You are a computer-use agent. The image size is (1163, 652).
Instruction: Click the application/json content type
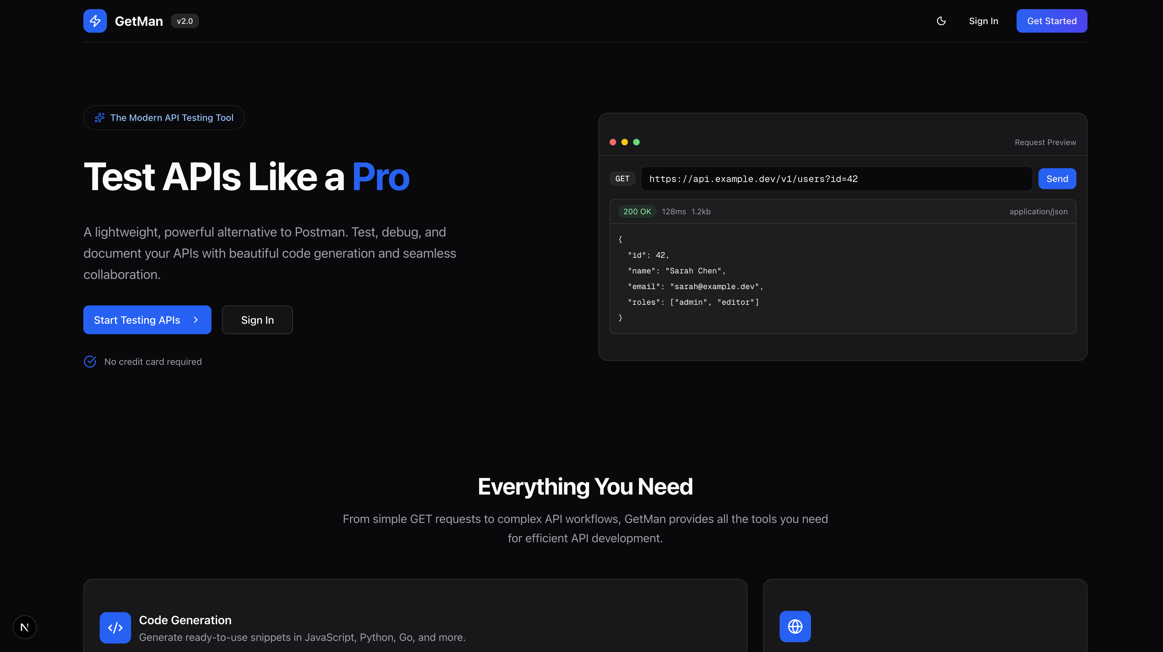[x=1038, y=212]
